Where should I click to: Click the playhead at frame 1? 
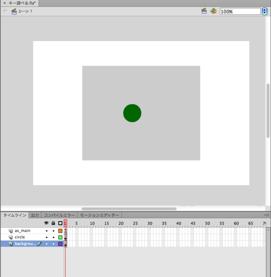[x=65, y=223]
